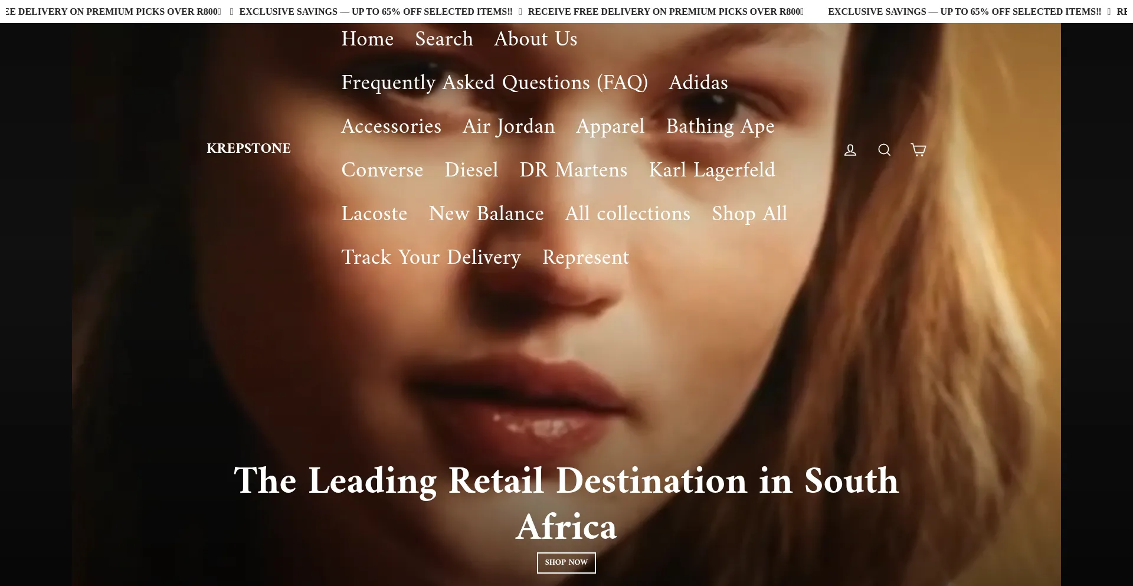This screenshot has width=1133, height=586.
Task: Click the KREPSTONE store logo
Action: [248, 149]
